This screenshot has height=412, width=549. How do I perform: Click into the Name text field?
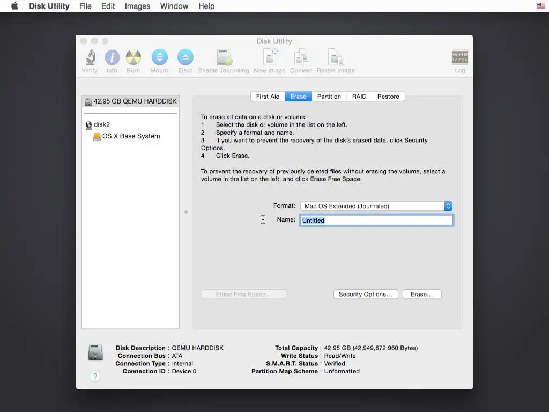pos(376,220)
